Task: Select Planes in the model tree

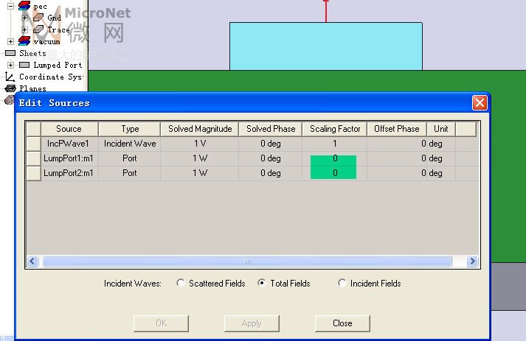Action: [x=32, y=89]
